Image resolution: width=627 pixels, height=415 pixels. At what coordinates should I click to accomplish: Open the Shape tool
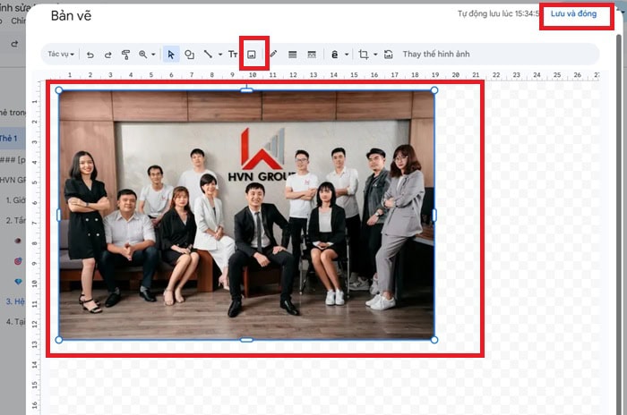click(189, 55)
